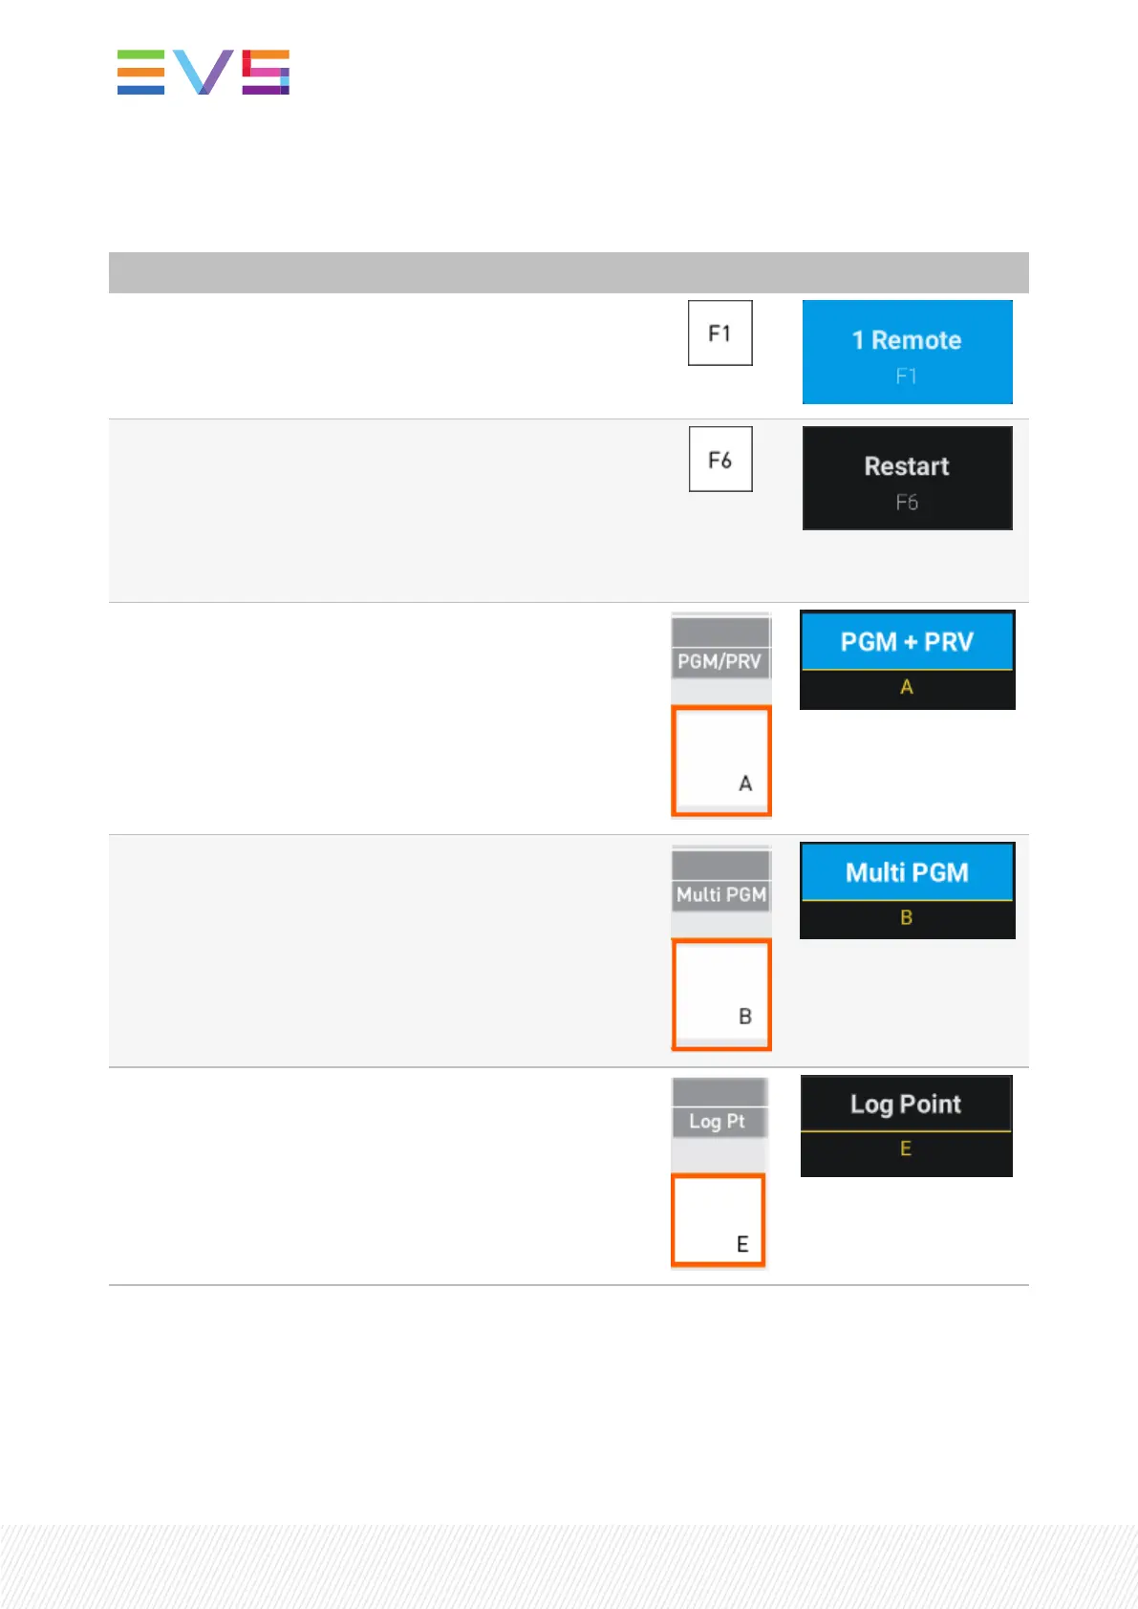Click the orange-outlined B key
The image size is (1138, 1609).
tap(721, 995)
